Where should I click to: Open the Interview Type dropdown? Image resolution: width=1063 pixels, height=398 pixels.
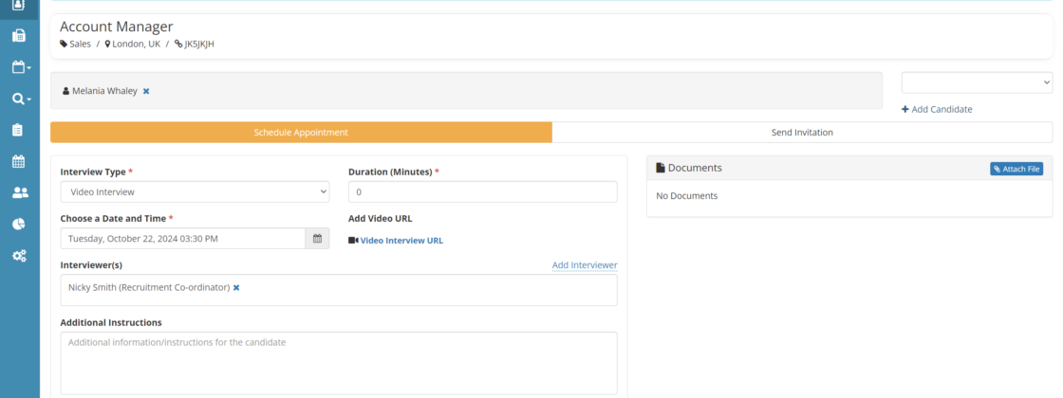(x=195, y=191)
